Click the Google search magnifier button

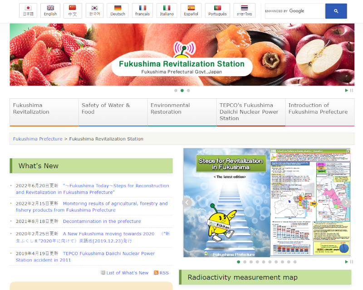point(336,10)
